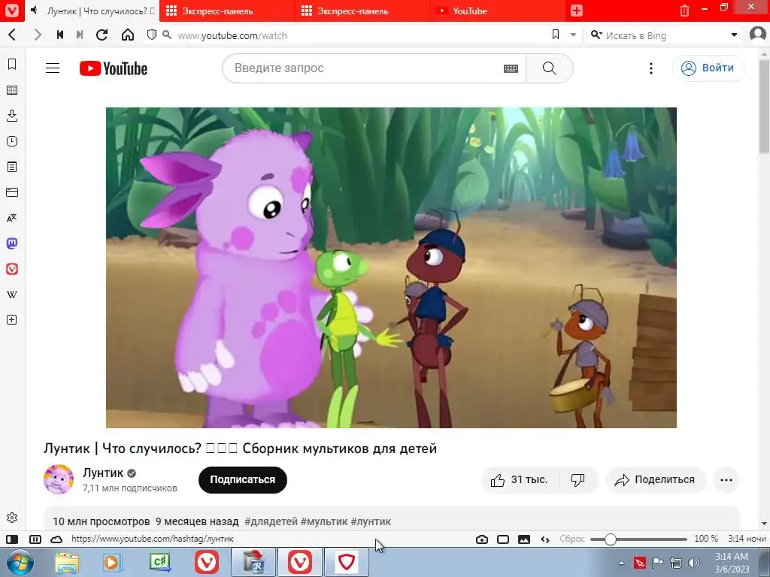Add a new web panel
Viewport: 770px width, 577px height.
pos(12,320)
